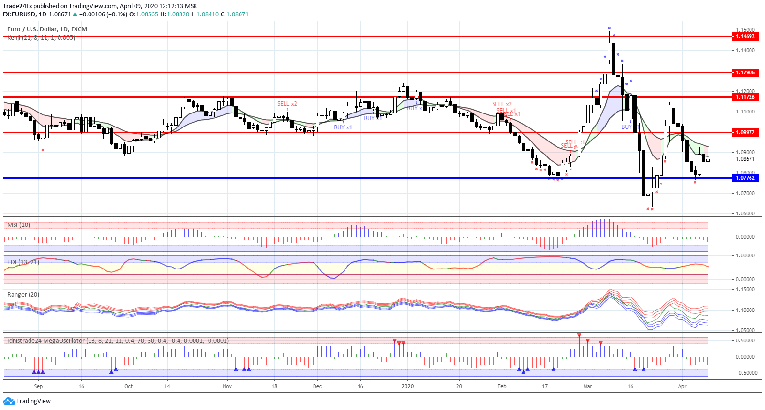
Task: Click the 1.06000 price axis label
Action: pos(745,213)
